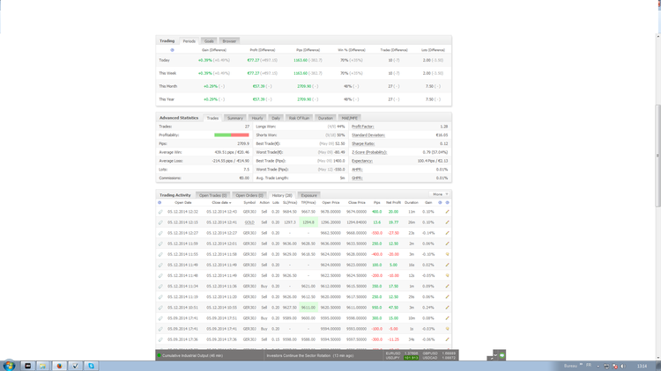Click the Z-Score (Probability) label link
The width and height of the screenshot is (661, 371).
coord(369,152)
